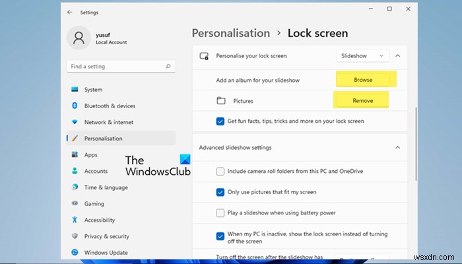Click Browse to add an album
Viewport: 462px width, 264px height.
click(x=363, y=80)
